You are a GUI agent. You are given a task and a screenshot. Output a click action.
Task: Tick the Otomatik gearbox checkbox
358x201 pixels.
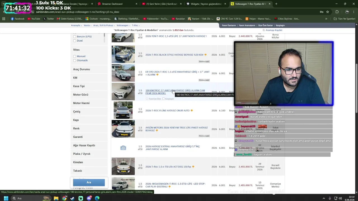[x=74, y=61]
